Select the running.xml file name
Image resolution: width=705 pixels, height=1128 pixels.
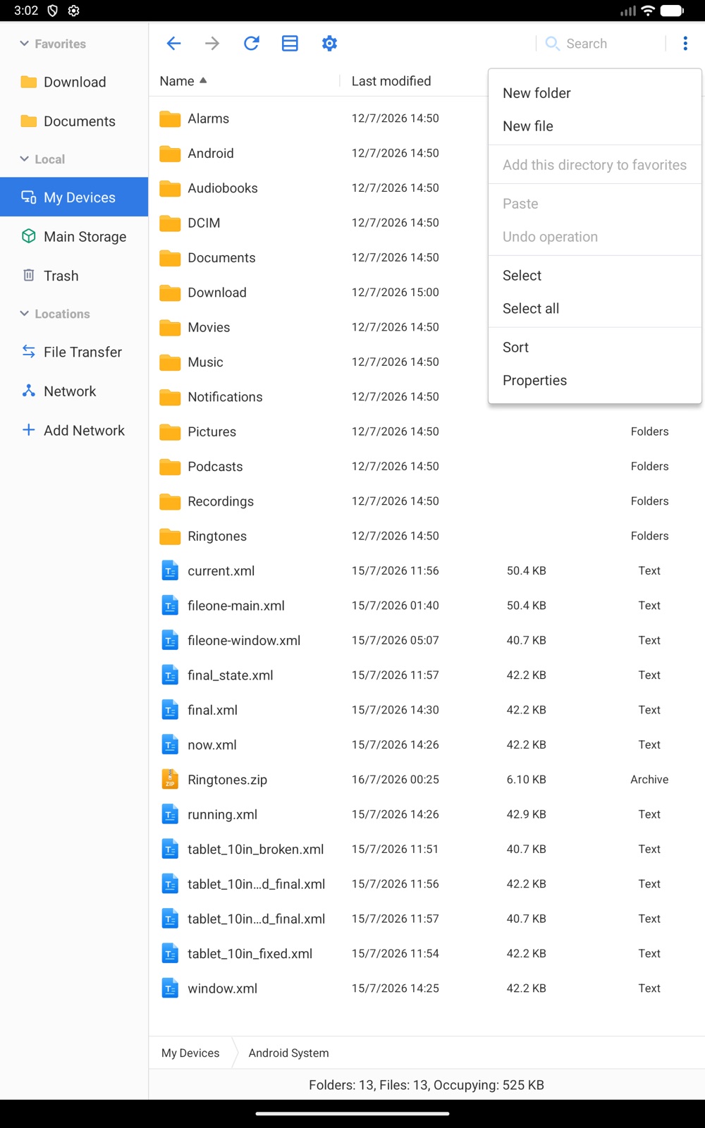tap(222, 815)
